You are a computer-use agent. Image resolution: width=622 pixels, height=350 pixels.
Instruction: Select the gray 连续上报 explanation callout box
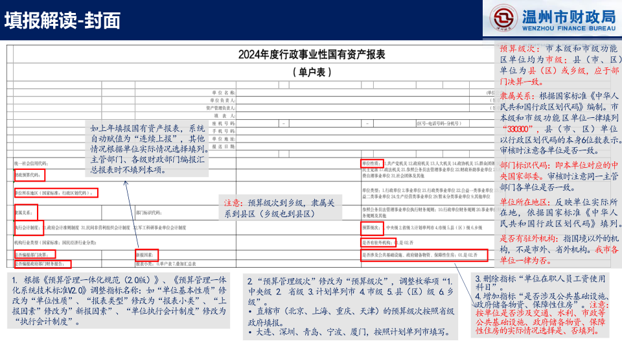tap(147, 149)
